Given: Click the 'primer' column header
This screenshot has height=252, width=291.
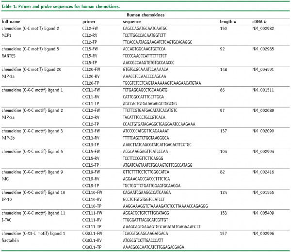Looking at the screenshot, I should tap(89, 22).
